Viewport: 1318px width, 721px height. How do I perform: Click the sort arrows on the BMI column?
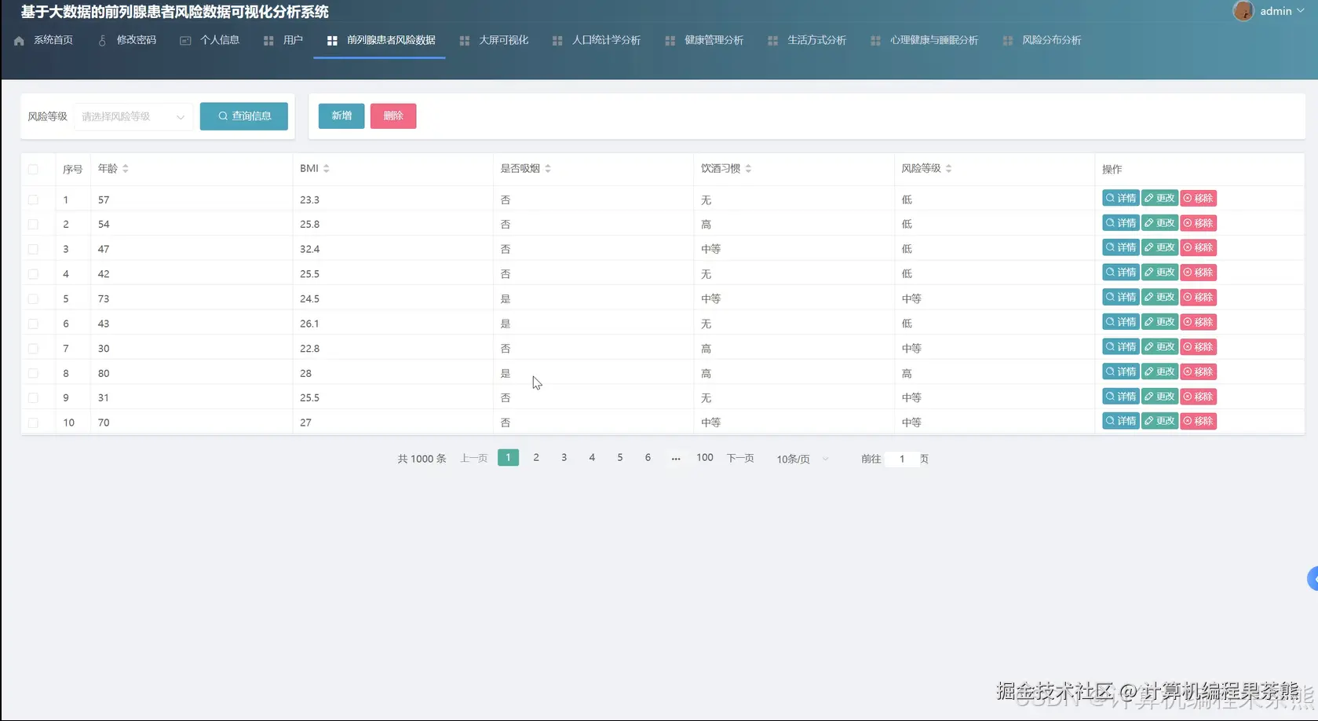pyautogui.click(x=327, y=167)
